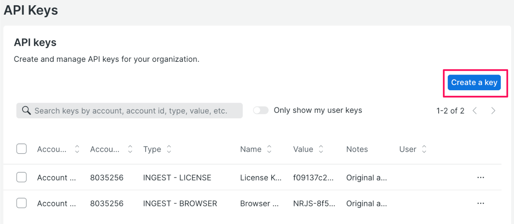
Task: Click Browser ... name cell
Action: 259,203
